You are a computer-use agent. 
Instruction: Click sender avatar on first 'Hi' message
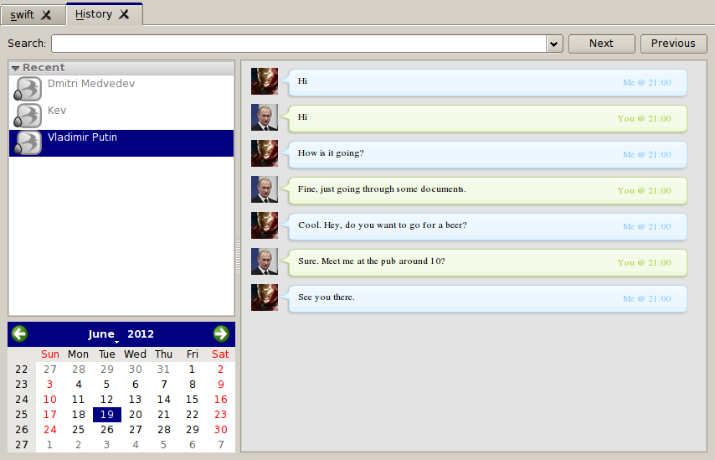coord(265,81)
